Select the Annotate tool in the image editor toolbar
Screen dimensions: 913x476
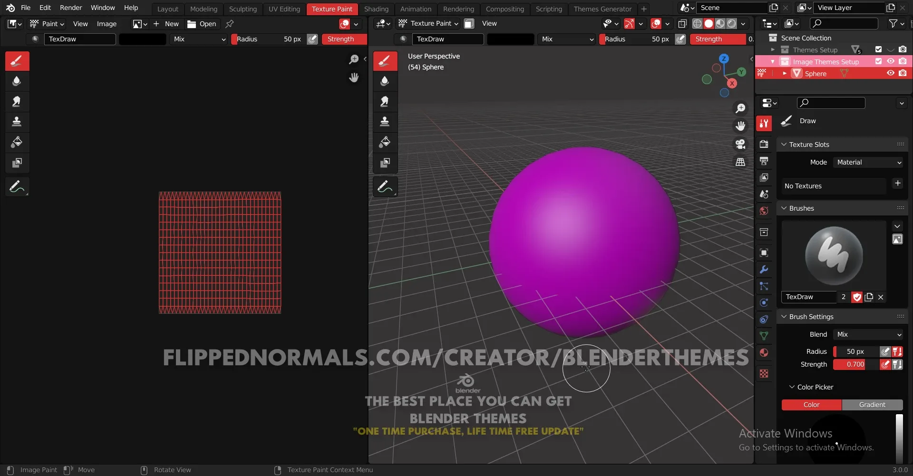(17, 187)
